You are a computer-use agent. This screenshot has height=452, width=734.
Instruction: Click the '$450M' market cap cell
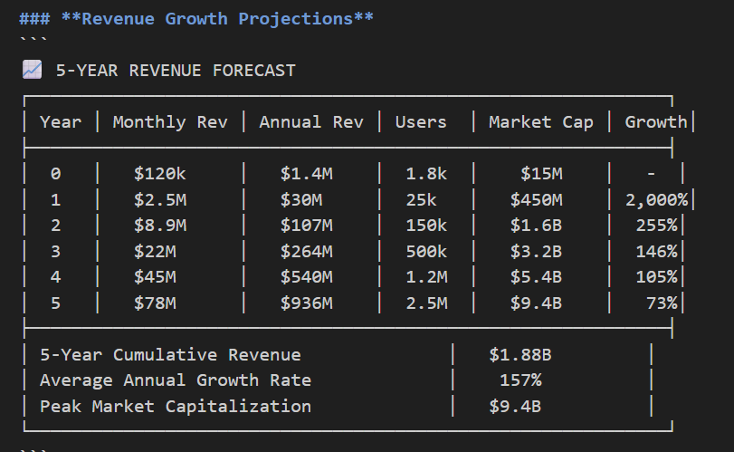point(536,200)
